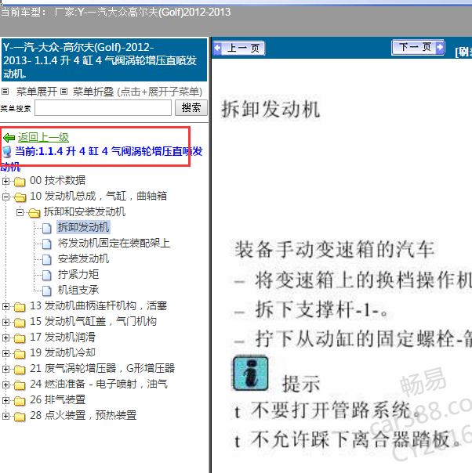
Task: Expand the 24 燃油准备 node
Action: coord(5,385)
